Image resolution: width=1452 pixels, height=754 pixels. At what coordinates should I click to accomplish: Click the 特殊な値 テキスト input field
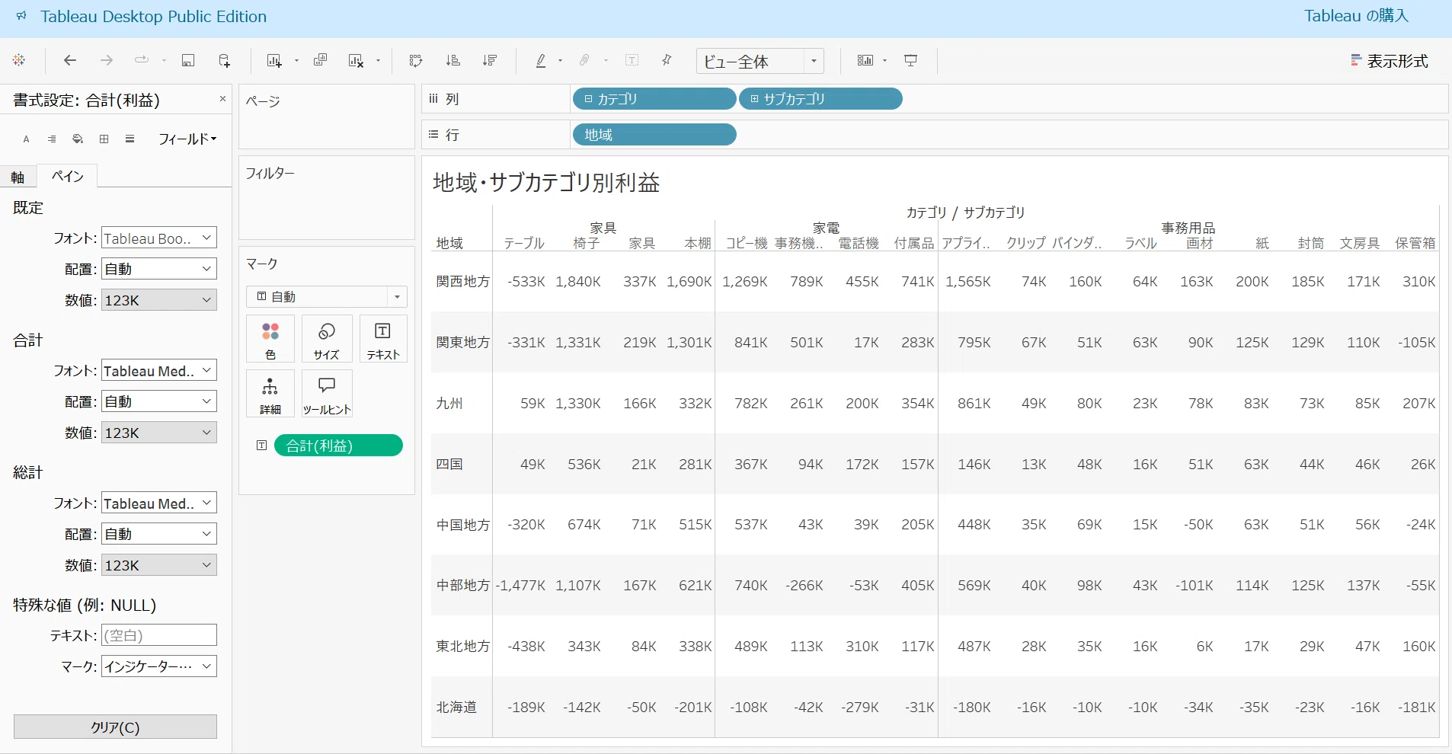pos(159,635)
